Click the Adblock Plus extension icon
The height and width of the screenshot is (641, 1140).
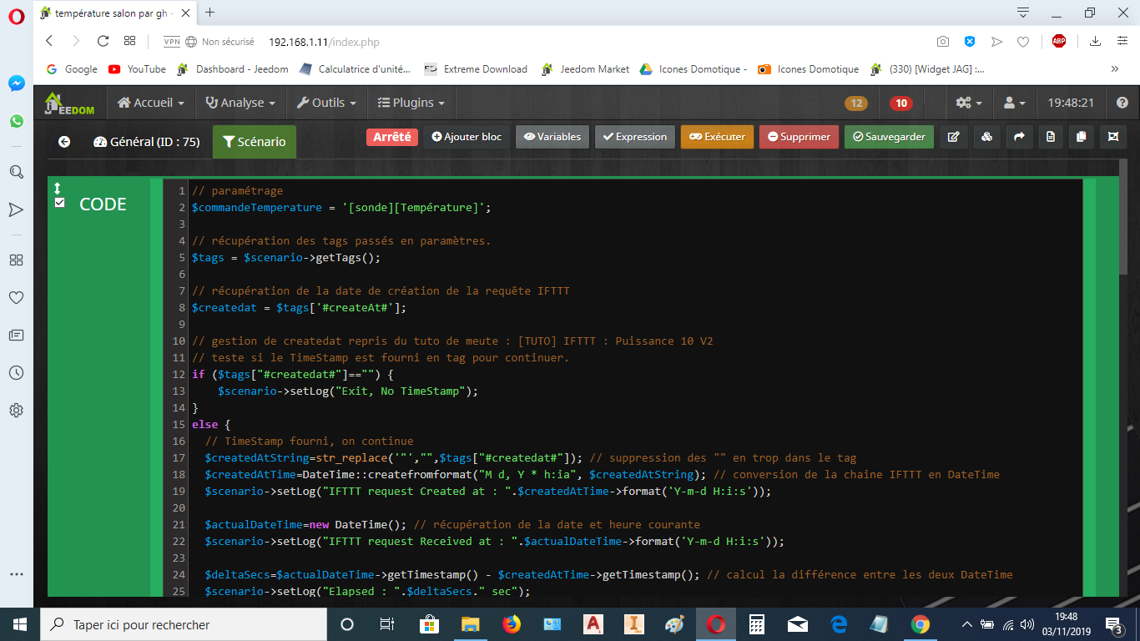[x=1059, y=41]
